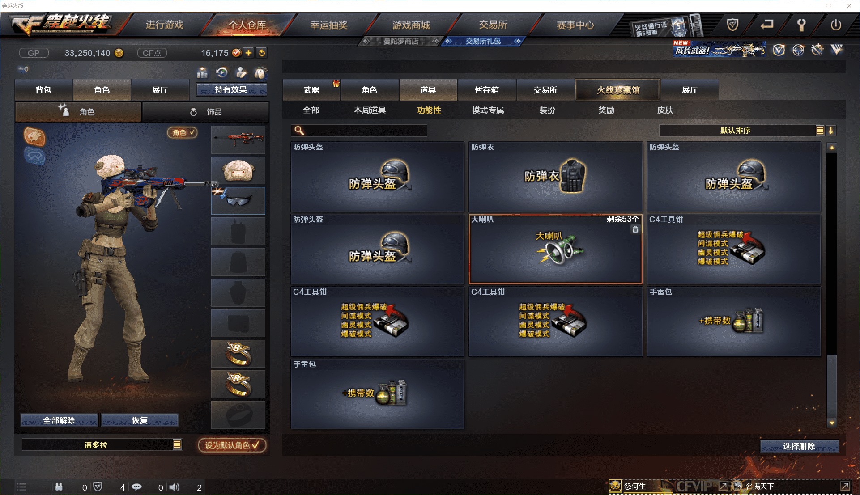Expand the 潘多拉 character dropdown

tap(177, 445)
